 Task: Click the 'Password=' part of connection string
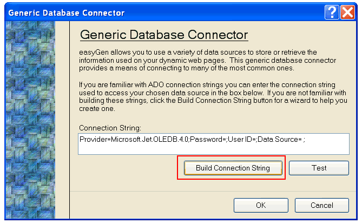point(208,140)
